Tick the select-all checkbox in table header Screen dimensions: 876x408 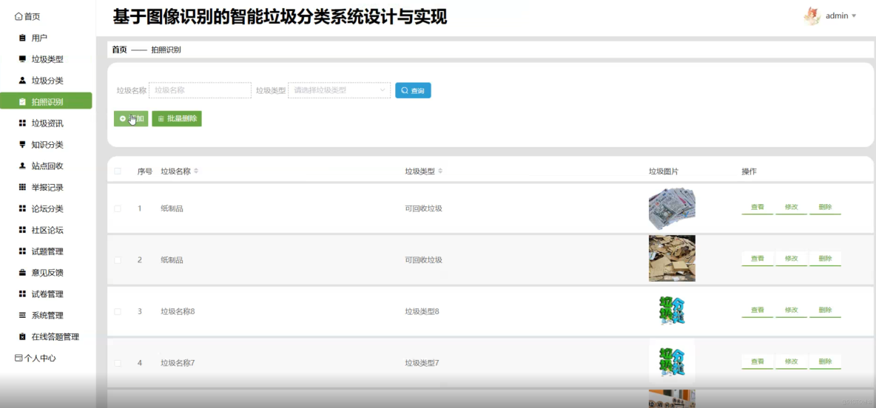click(x=118, y=171)
